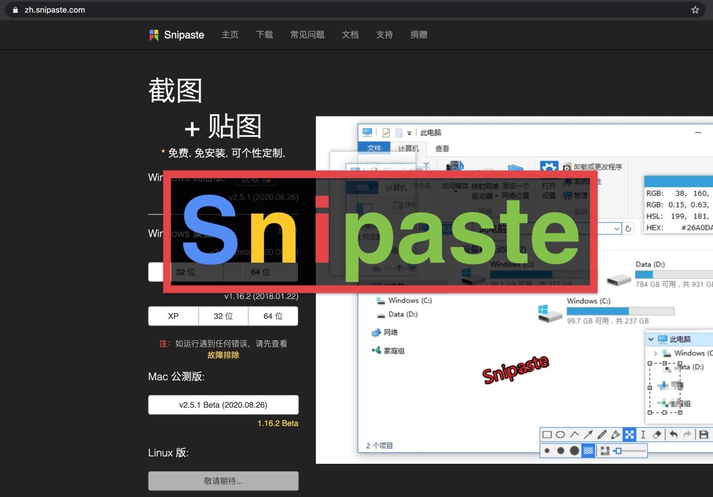Screen dimensions: 713x497
Task: Expand the Windows (C:) tree item
Action: click(x=656, y=353)
